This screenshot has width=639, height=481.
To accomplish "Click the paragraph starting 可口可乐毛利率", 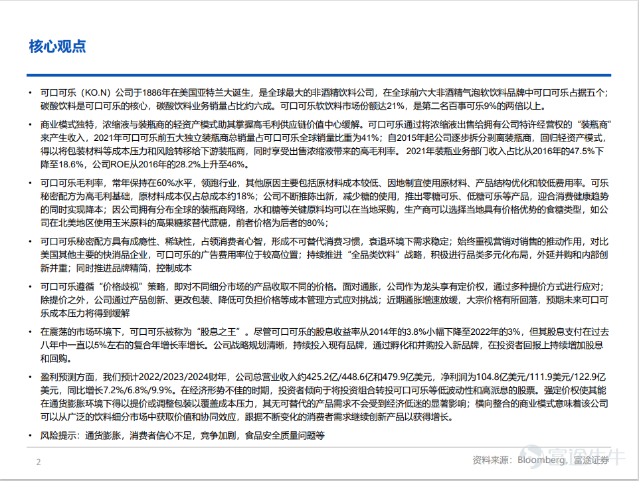I will point(324,203).
